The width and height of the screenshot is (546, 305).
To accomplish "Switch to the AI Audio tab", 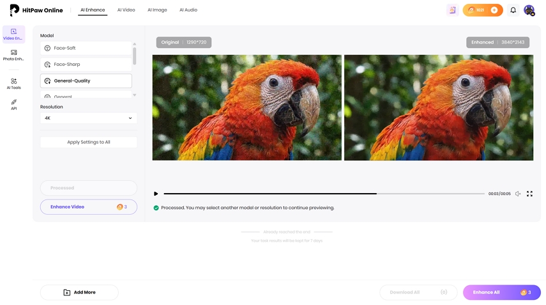I will pos(188,10).
